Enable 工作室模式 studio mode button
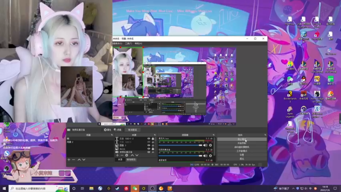The width and height of the screenshot is (341, 192). coord(242,151)
